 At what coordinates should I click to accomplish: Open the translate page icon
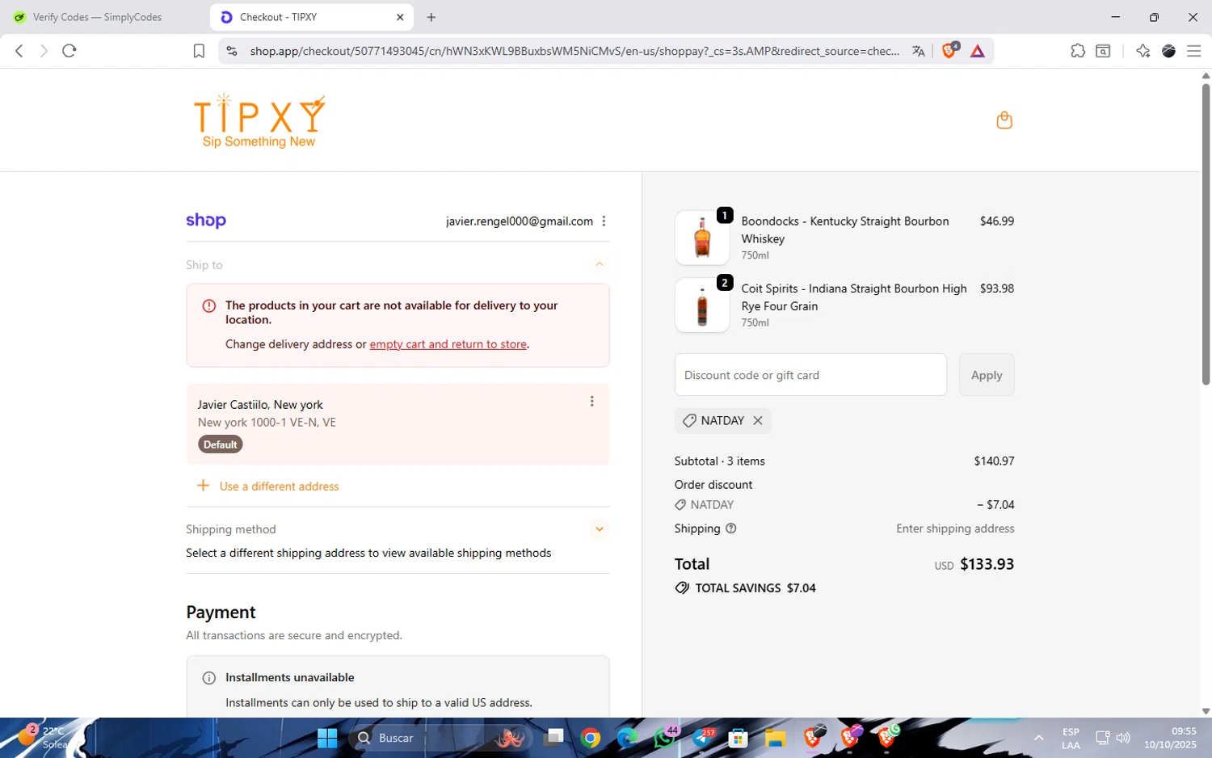pyautogui.click(x=919, y=51)
